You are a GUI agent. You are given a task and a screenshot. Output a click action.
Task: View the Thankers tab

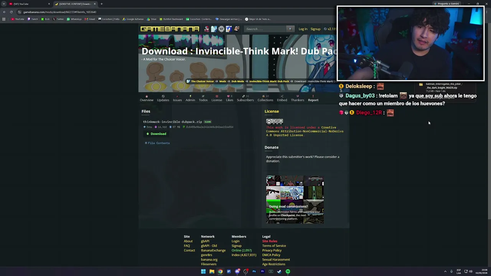pos(297,99)
